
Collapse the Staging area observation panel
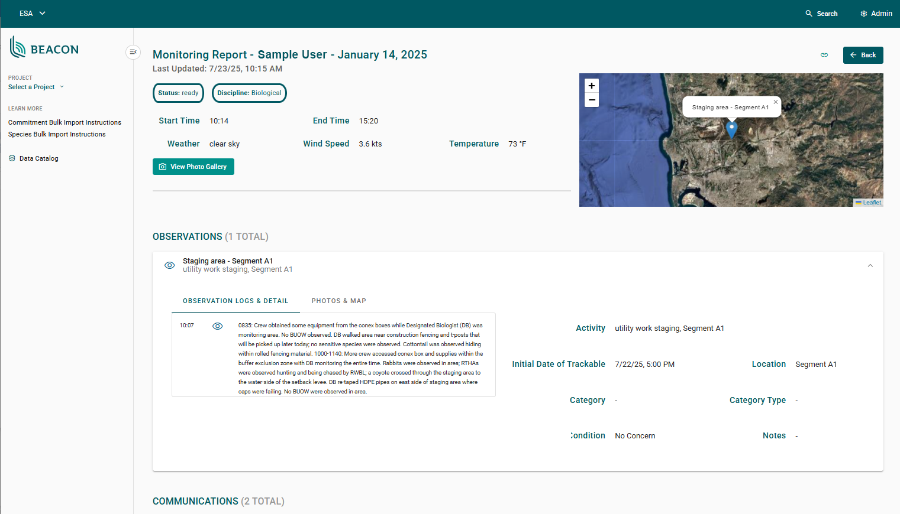pos(870,266)
